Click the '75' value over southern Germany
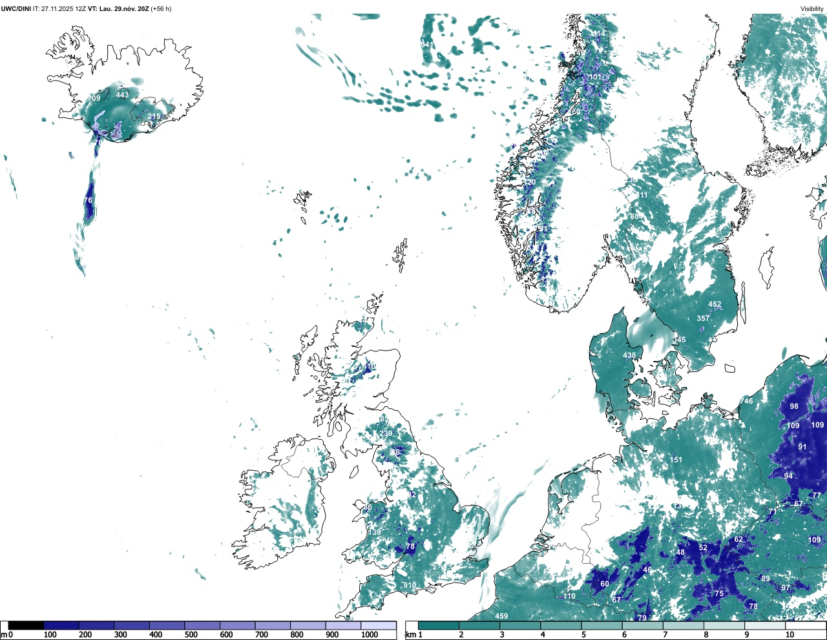The image size is (827, 640). (718, 593)
